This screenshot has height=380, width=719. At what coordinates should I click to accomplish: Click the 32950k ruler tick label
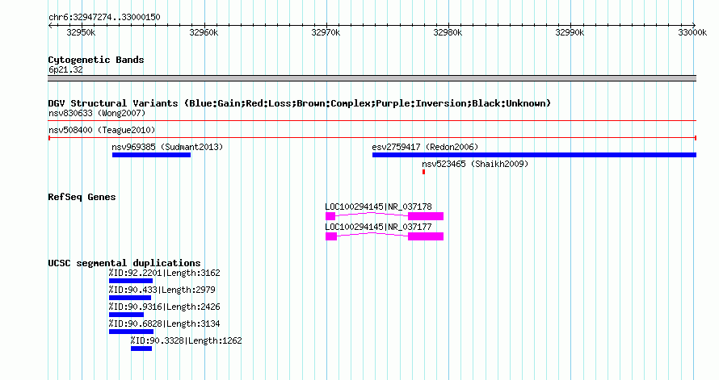click(x=81, y=32)
